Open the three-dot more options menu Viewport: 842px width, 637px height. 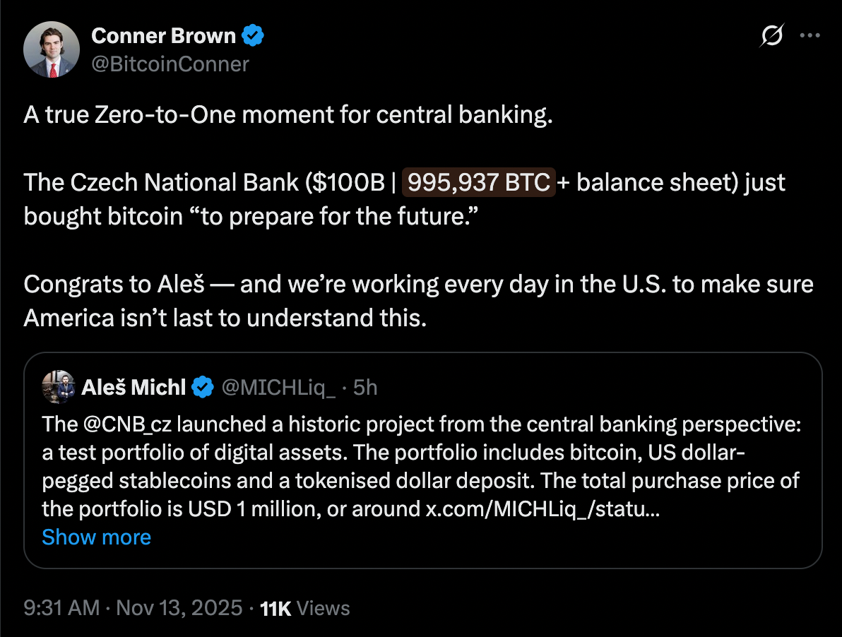point(809,36)
